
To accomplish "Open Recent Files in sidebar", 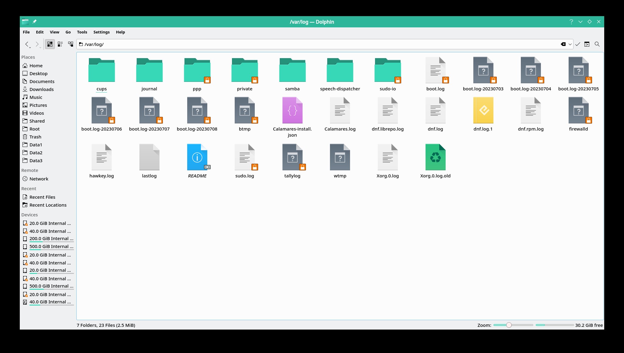I will (x=42, y=197).
